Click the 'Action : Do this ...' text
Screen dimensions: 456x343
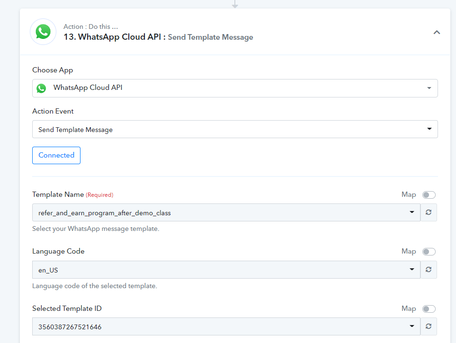91,26
